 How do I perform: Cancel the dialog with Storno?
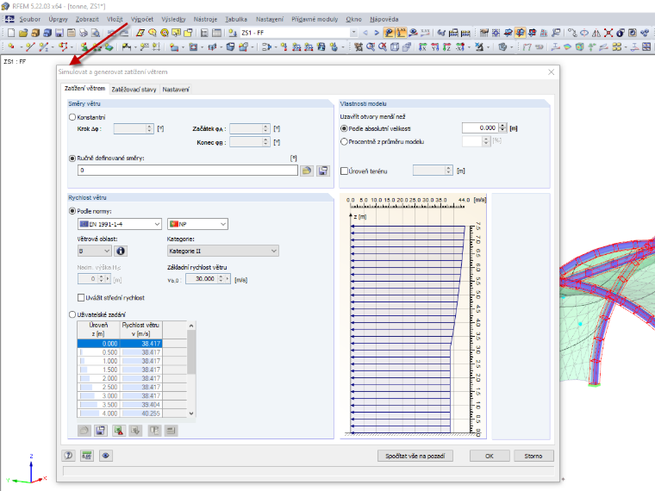[533, 456]
